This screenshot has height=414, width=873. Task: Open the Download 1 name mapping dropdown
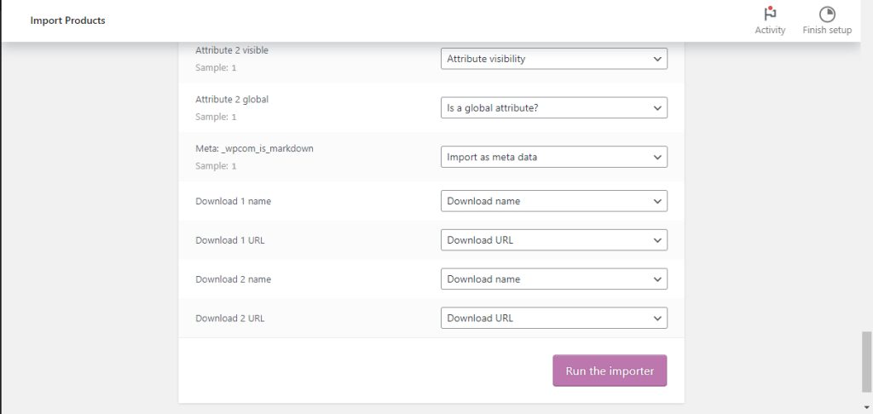554,201
